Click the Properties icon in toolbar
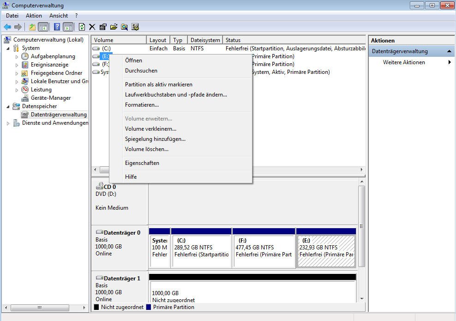Screen dimensions: 456x321 point(103,27)
